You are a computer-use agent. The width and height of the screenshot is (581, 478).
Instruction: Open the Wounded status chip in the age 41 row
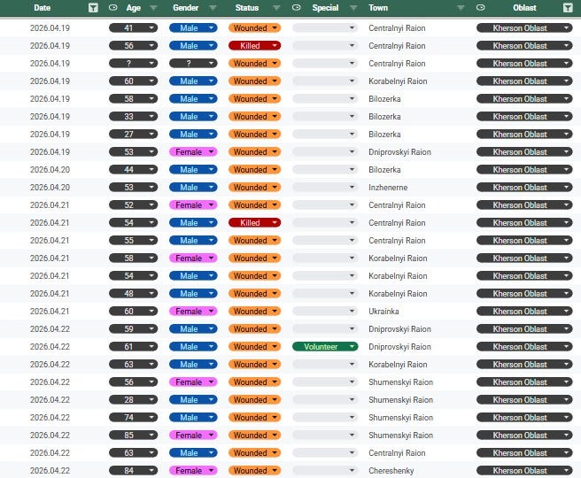(254, 28)
